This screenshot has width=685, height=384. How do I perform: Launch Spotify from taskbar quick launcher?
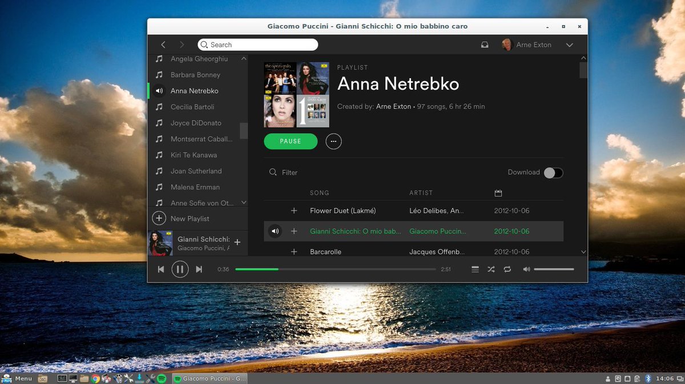click(162, 378)
